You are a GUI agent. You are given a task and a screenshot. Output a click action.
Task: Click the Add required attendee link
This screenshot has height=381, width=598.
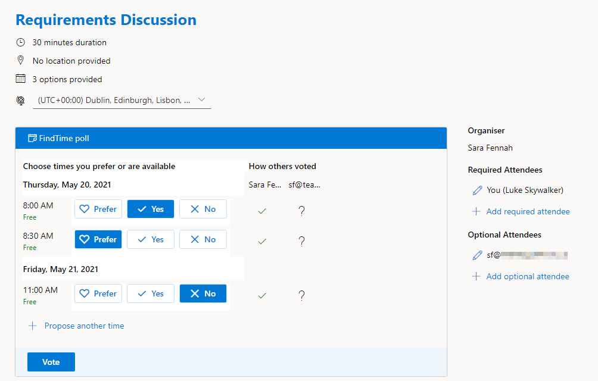point(528,212)
